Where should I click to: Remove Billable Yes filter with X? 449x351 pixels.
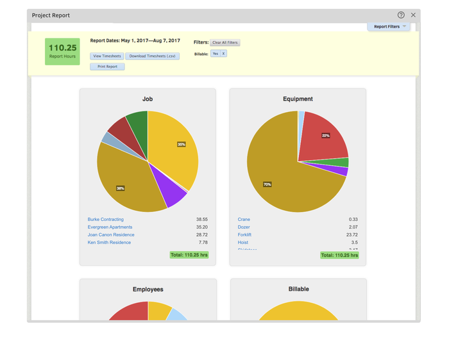pyautogui.click(x=224, y=53)
